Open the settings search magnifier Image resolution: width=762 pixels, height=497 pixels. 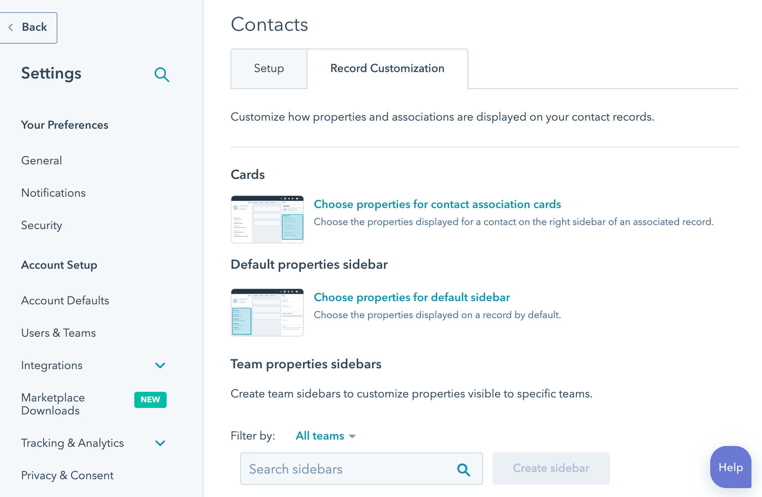tap(162, 74)
